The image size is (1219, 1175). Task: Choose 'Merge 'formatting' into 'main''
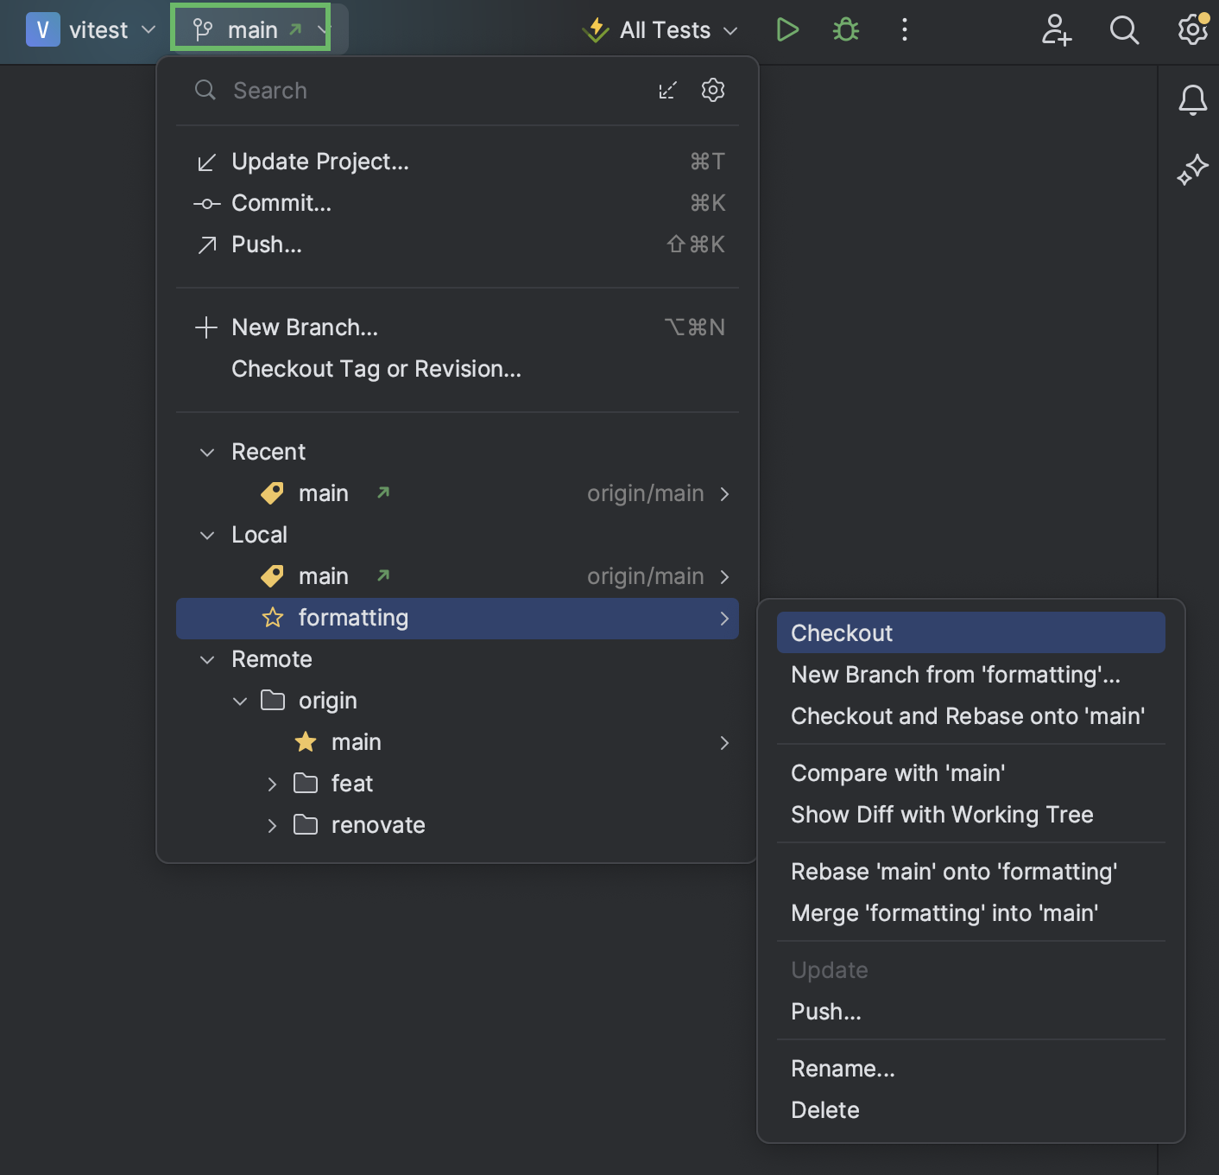click(x=944, y=912)
